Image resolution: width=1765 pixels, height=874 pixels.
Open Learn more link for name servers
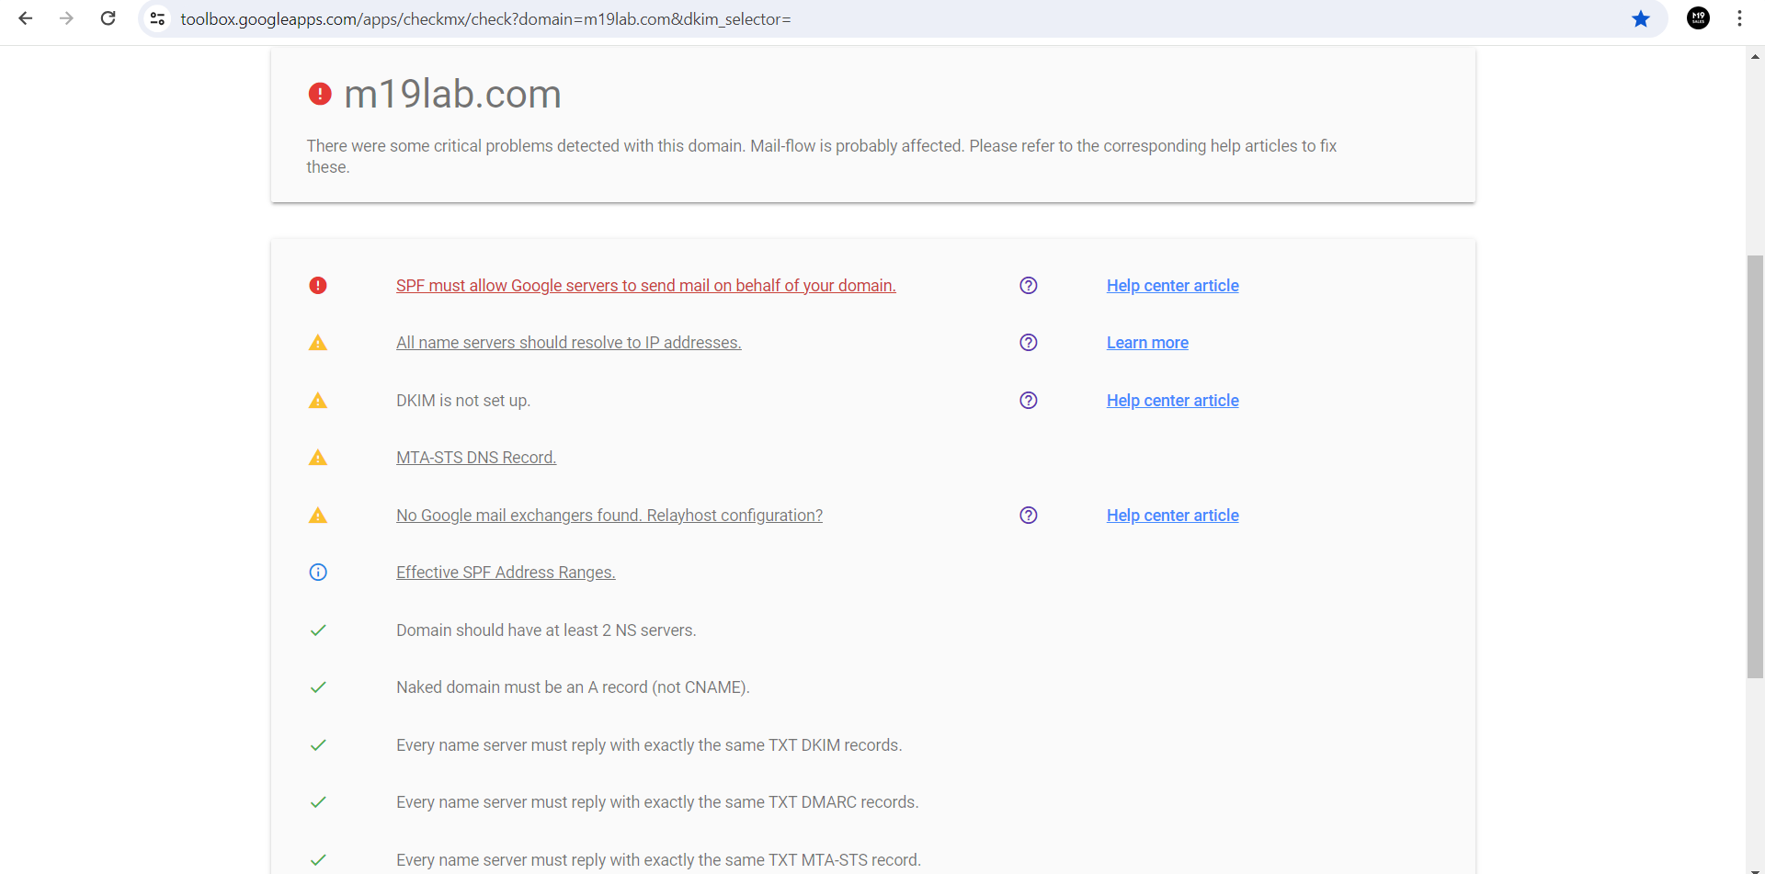[1147, 343]
